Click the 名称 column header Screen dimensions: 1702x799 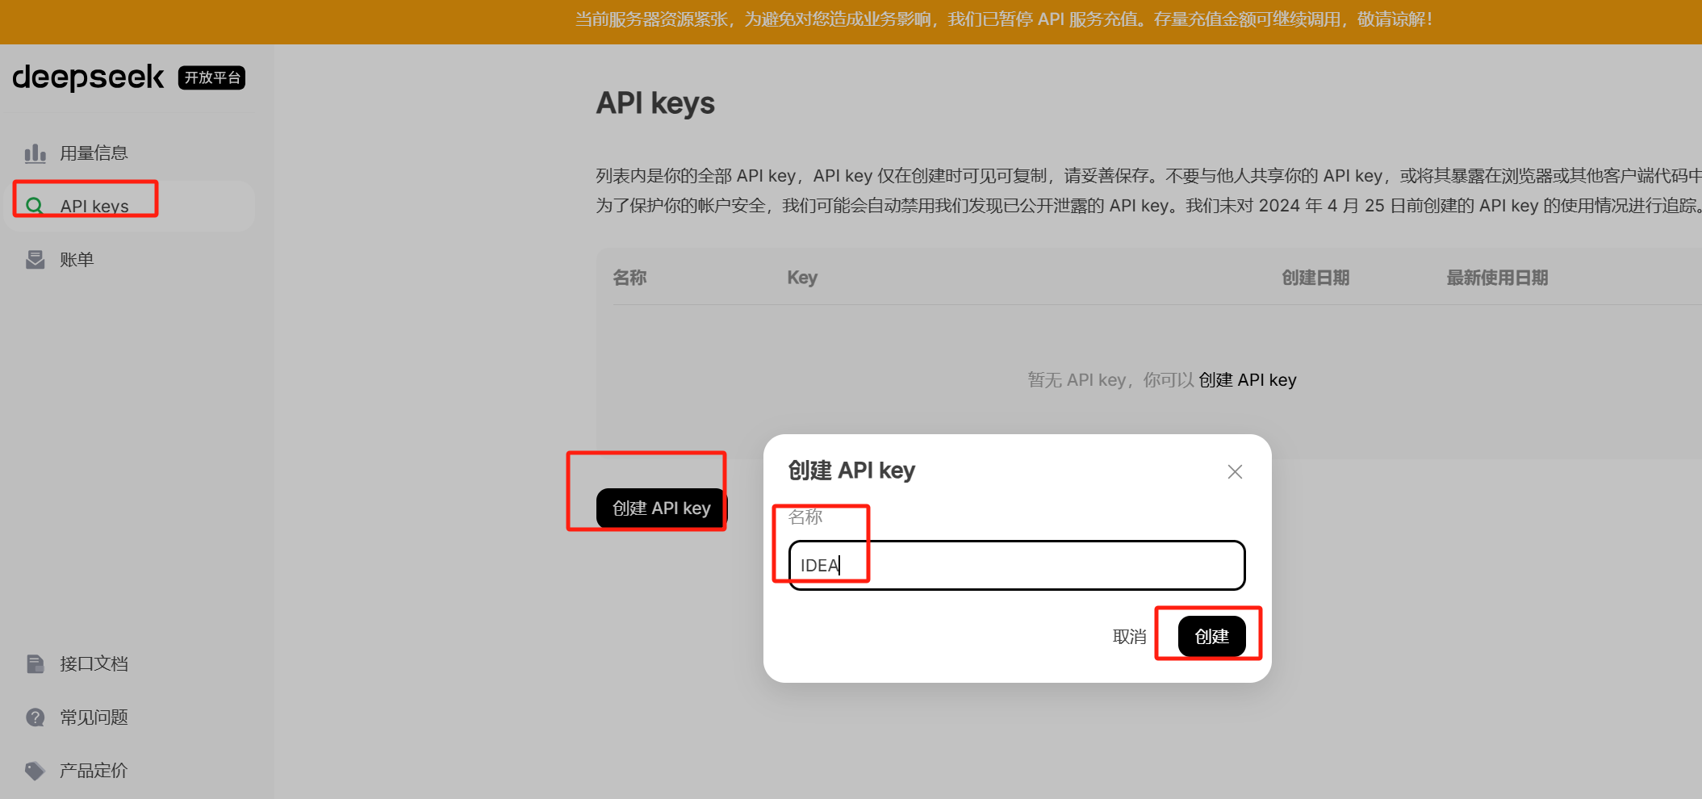pyautogui.click(x=629, y=278)
